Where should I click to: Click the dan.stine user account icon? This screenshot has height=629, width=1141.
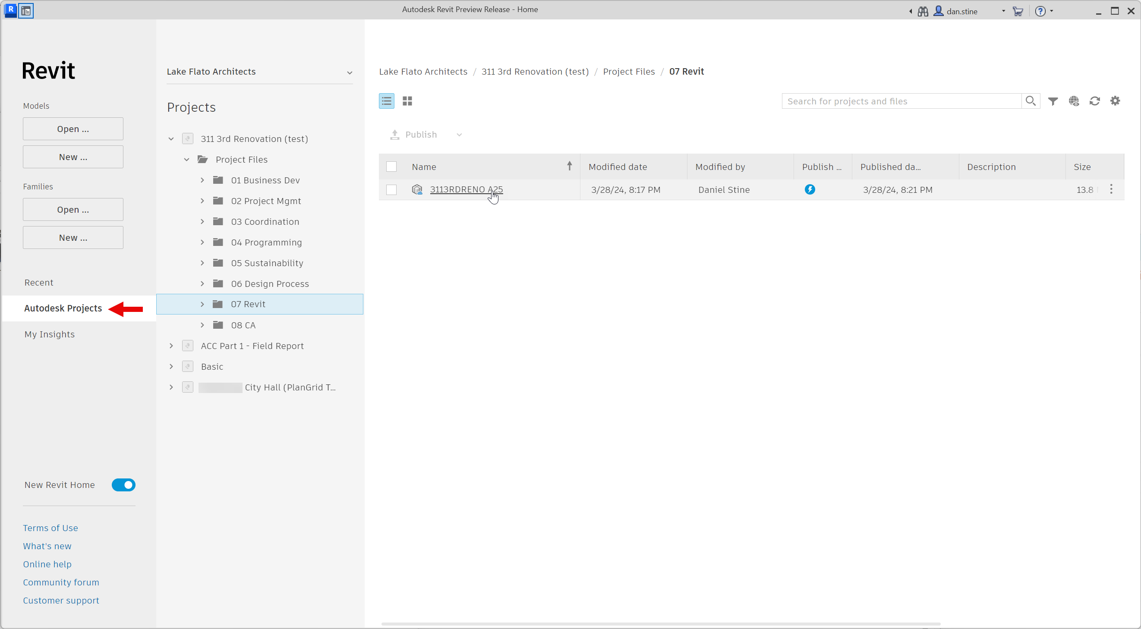938,11
